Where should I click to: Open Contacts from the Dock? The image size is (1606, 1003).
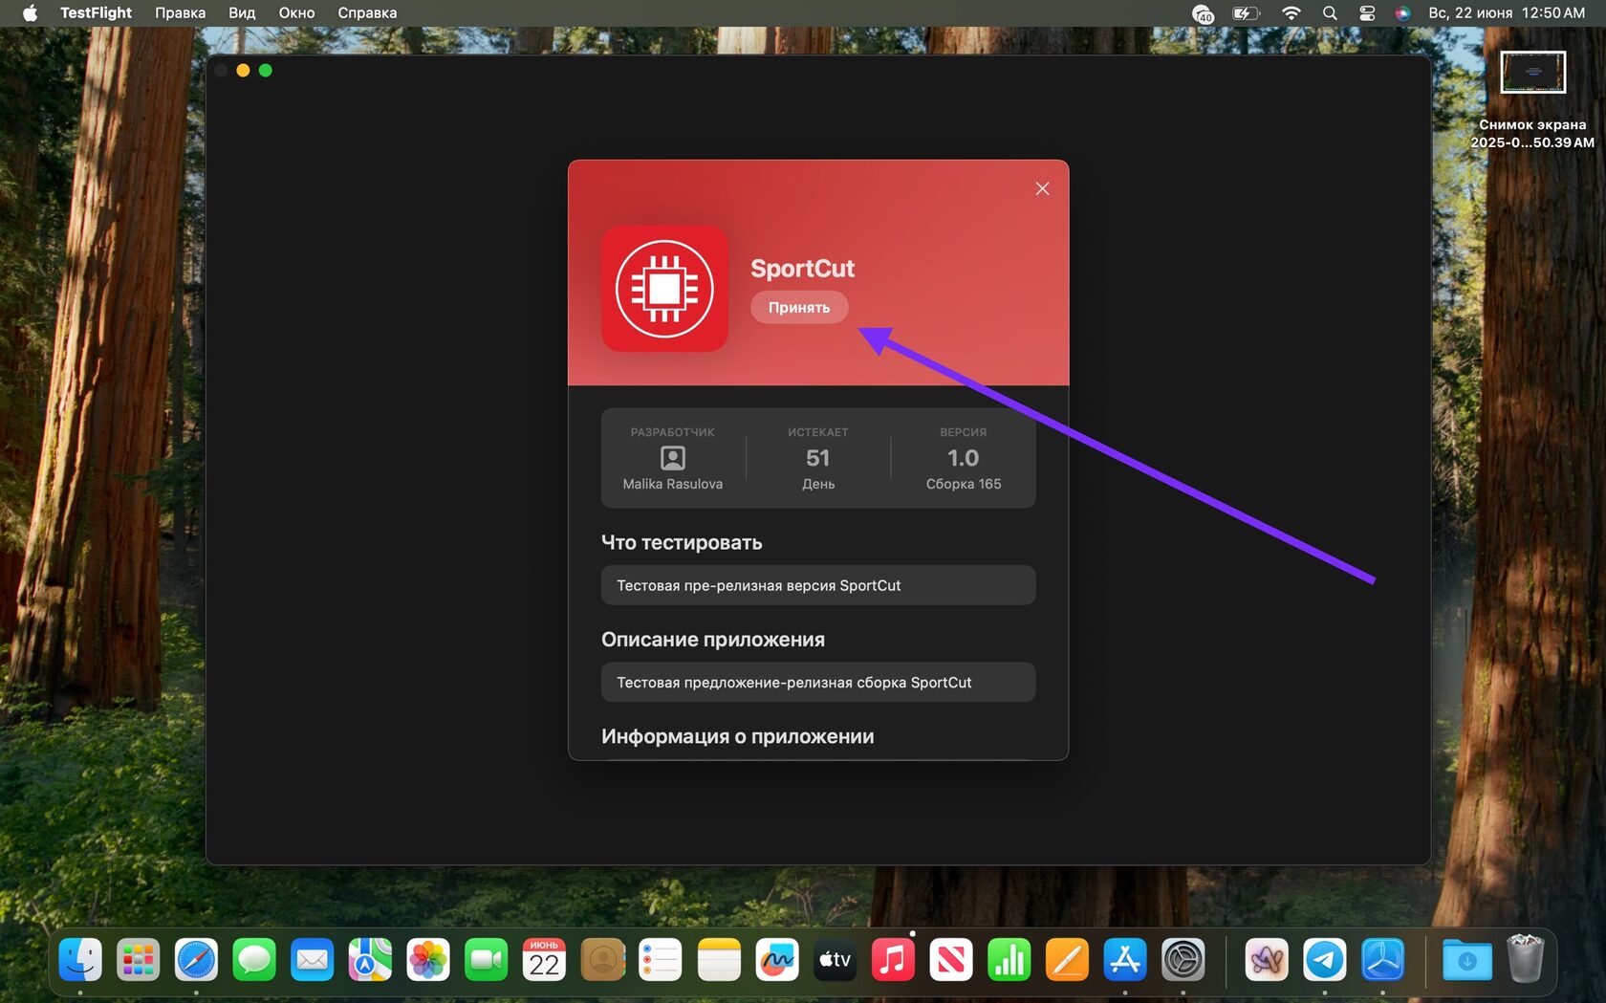[x=602, y=959]
